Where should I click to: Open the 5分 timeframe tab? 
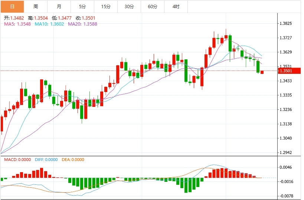[82, 7]
